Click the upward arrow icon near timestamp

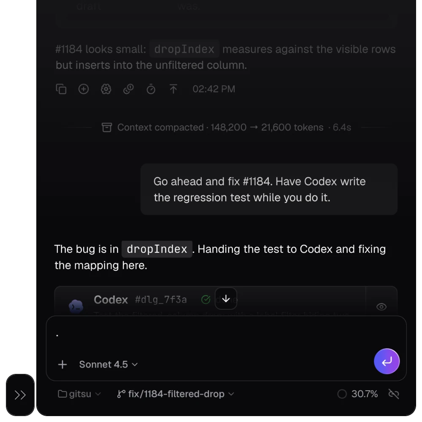(x=173, y=89)
